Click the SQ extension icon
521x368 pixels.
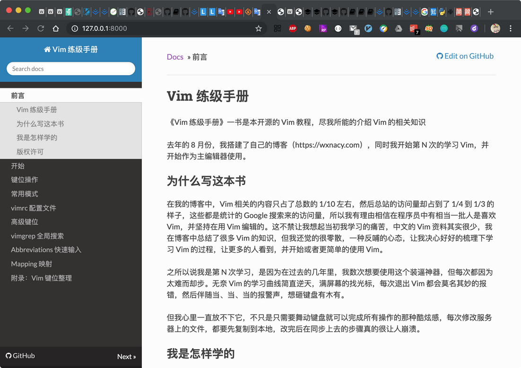coord(429,28)
